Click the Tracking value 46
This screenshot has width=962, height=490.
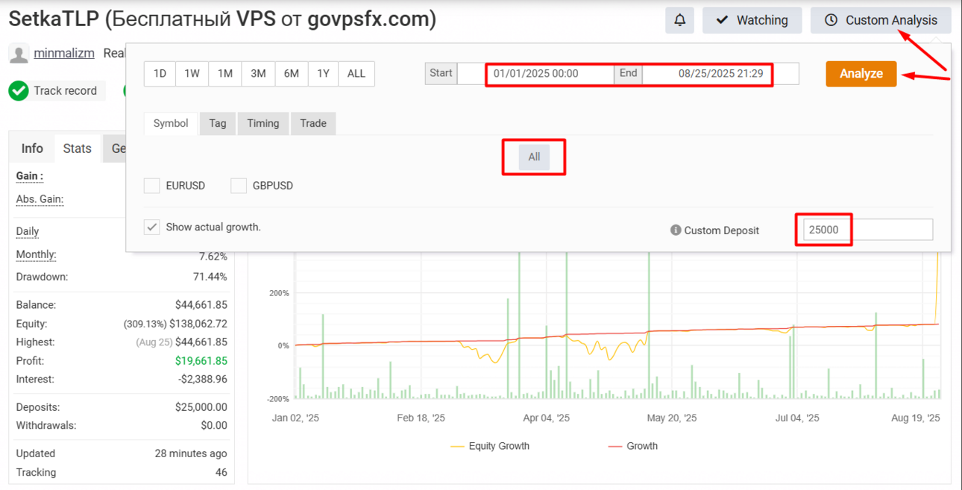click(221, 472)
